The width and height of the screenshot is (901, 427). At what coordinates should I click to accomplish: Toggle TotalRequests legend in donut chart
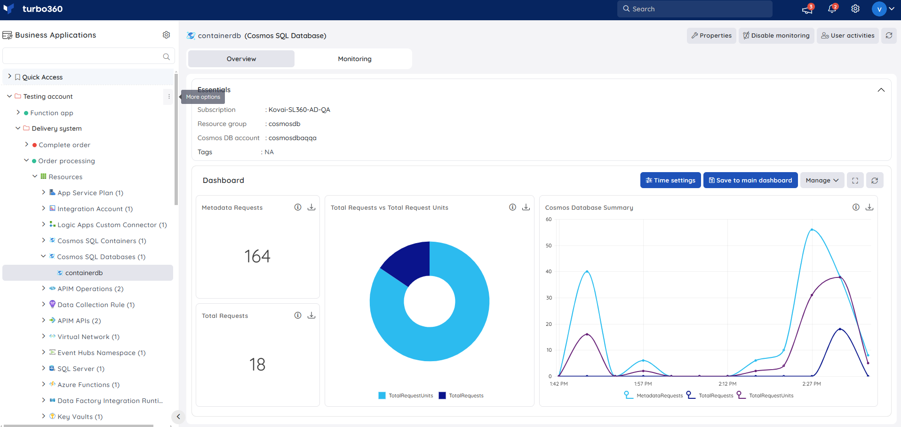click(461, 395)
